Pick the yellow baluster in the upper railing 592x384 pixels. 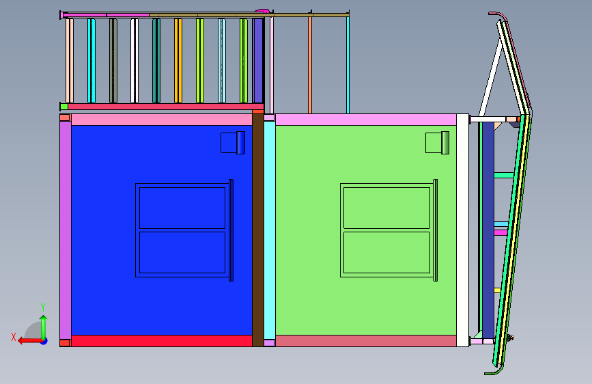(x=178, y=61)
